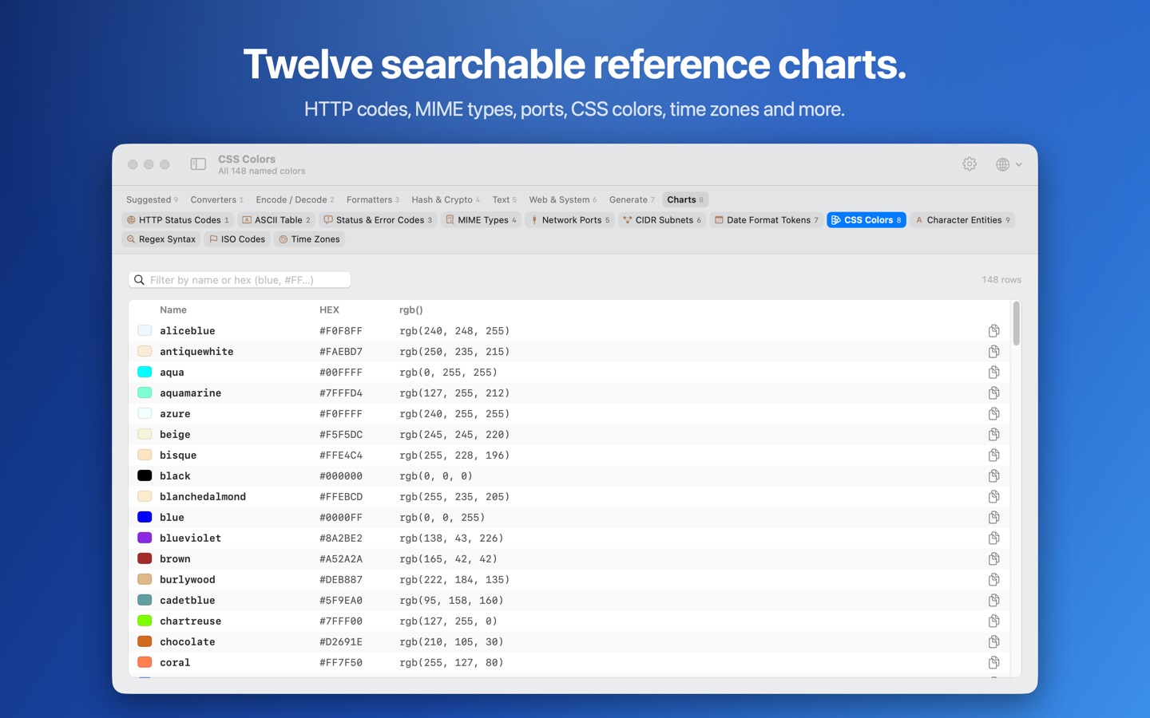Open the Generate category tab

pyautogui.click(x=632, y=199)
